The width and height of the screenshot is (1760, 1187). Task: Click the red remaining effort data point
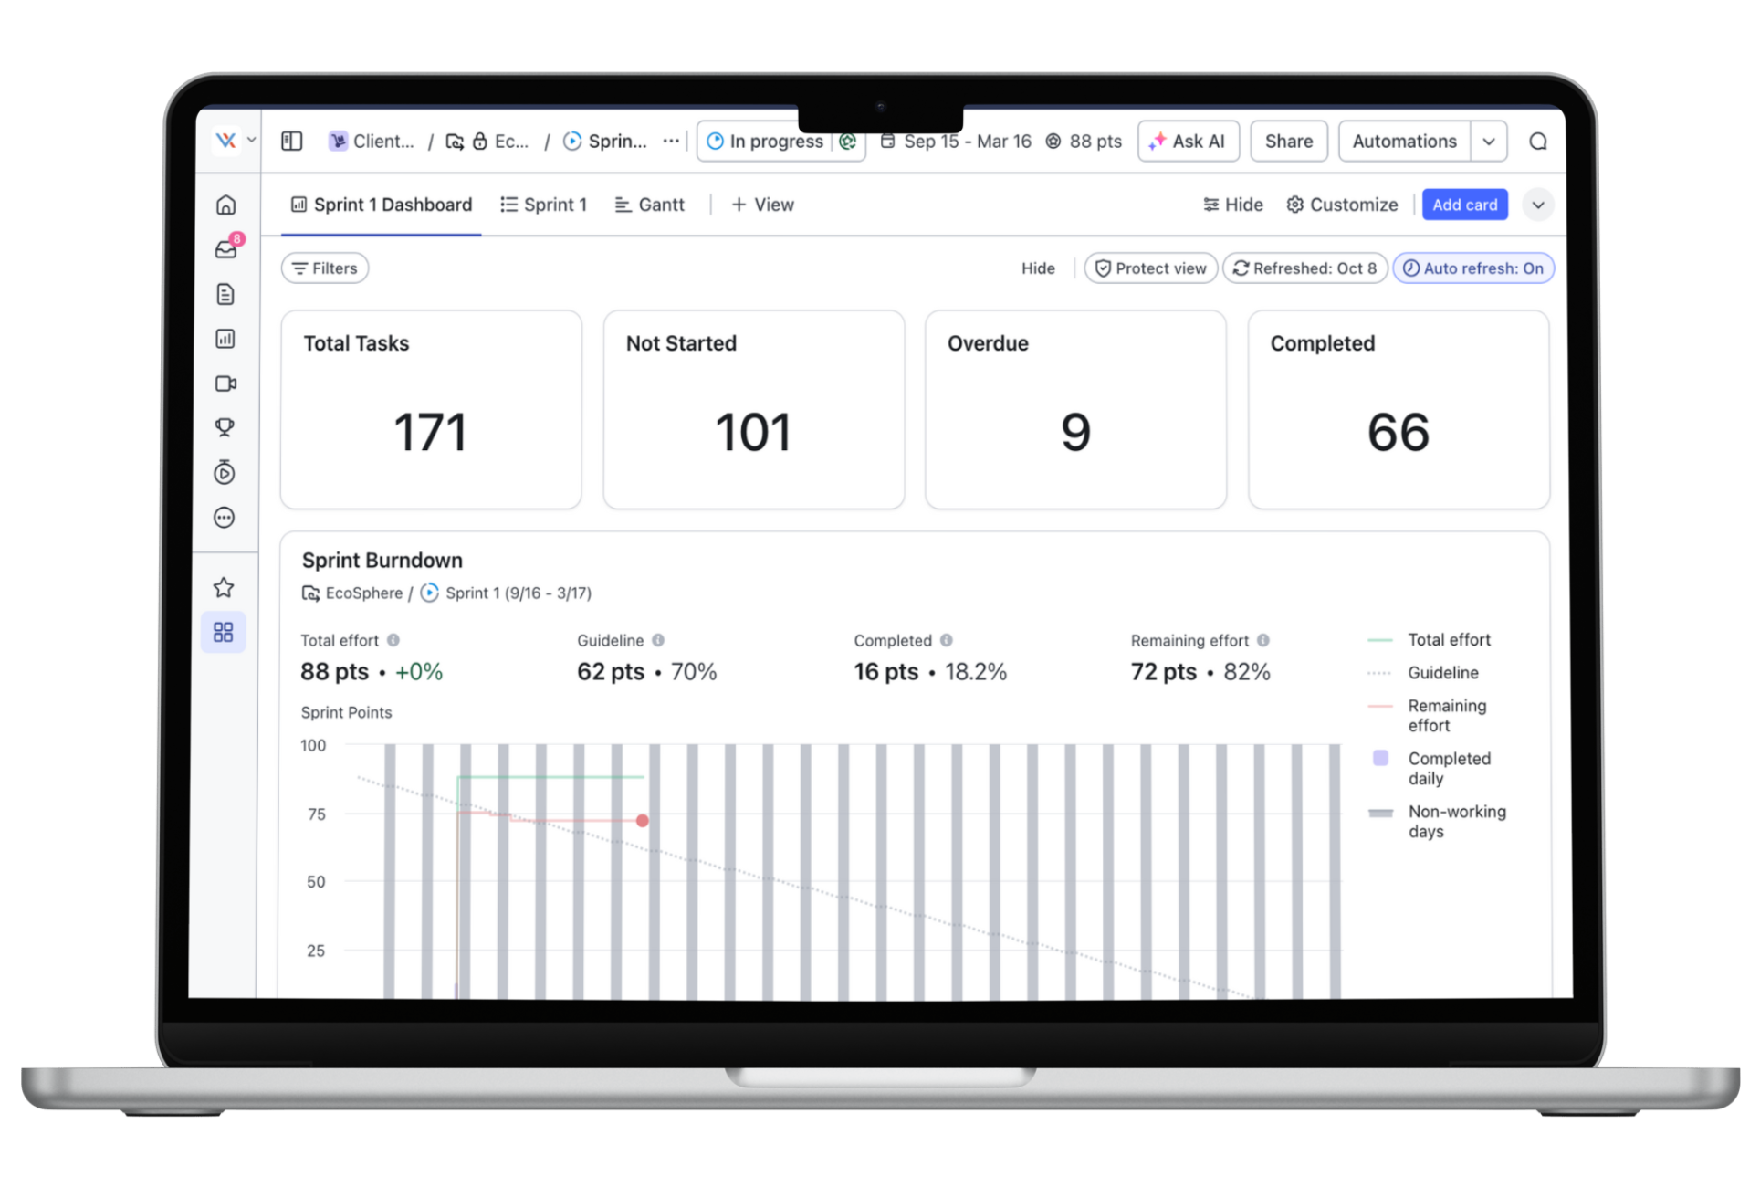(x=643, y=821)
